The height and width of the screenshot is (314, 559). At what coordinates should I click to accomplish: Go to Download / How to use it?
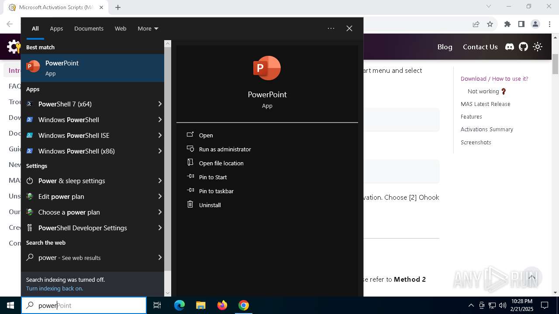click(494, 78)
